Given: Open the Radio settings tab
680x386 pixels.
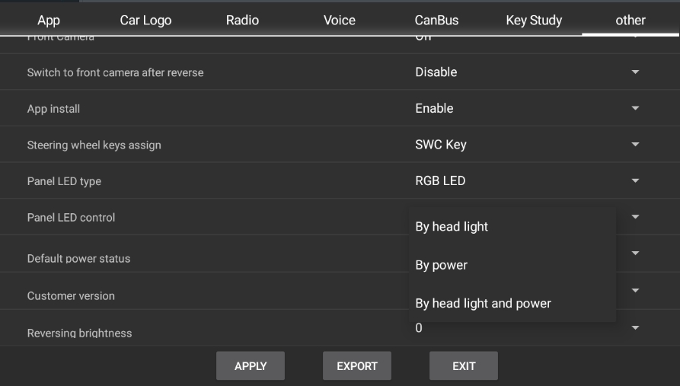Looking at the screenshot, I should [242, 21].
